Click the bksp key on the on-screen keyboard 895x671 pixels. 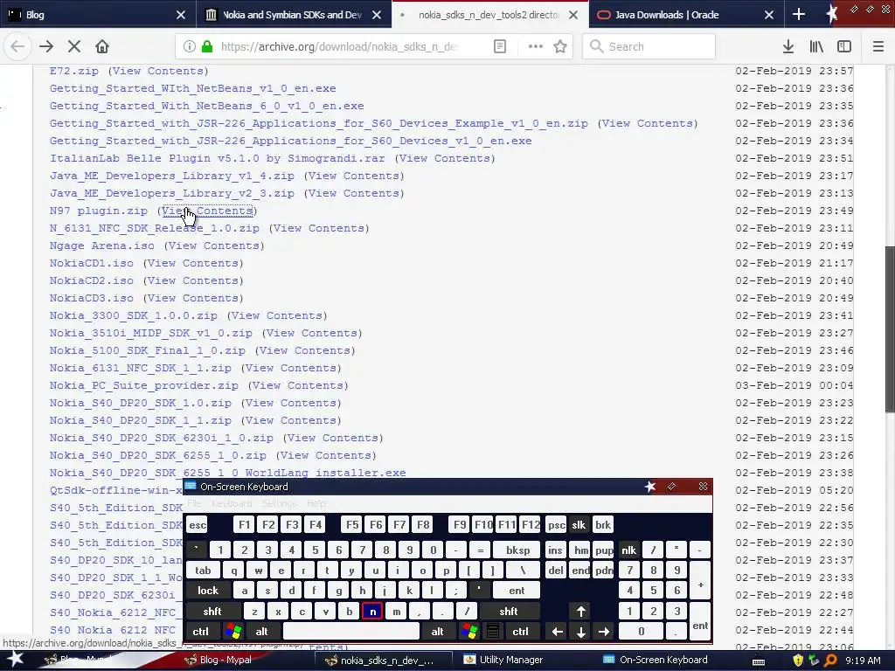517,550
